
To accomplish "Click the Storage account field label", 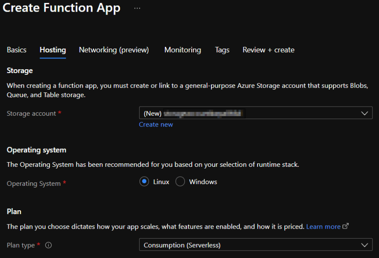I will pyautogui.click(x=31, y=114).
